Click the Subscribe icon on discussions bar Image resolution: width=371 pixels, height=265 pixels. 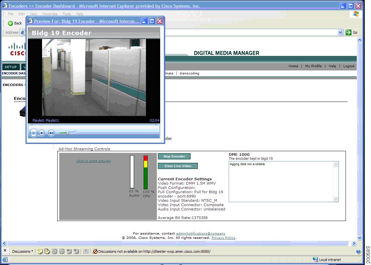(86, 251)
